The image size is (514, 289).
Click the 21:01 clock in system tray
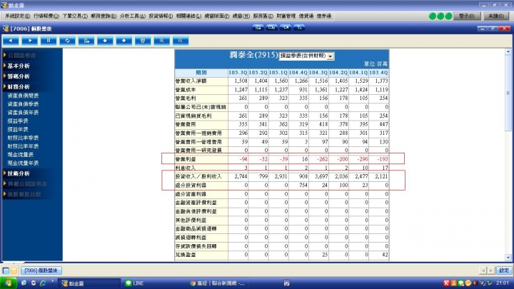pyautogui.click(x=503, y=283)
